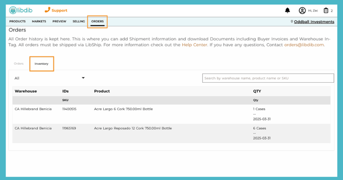Image resolution: width=343 pixels, height=180 pixels.
Task: Click location pin icon beside Oddball Investments
Action: coord(292,21)
